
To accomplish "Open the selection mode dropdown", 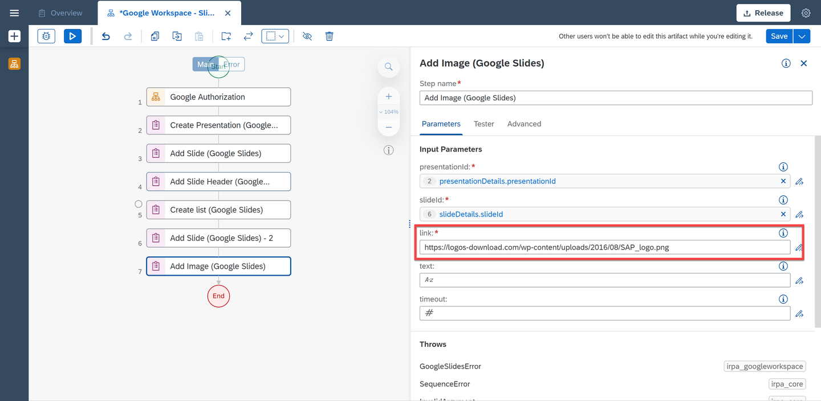I will tap(275, 36).
